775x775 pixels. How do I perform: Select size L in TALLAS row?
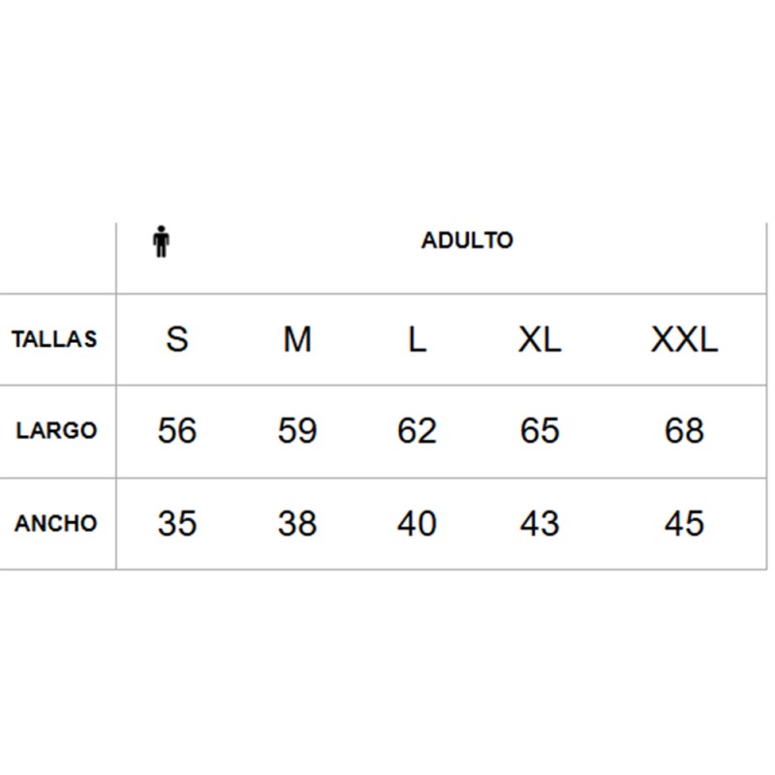pos(417,340)
